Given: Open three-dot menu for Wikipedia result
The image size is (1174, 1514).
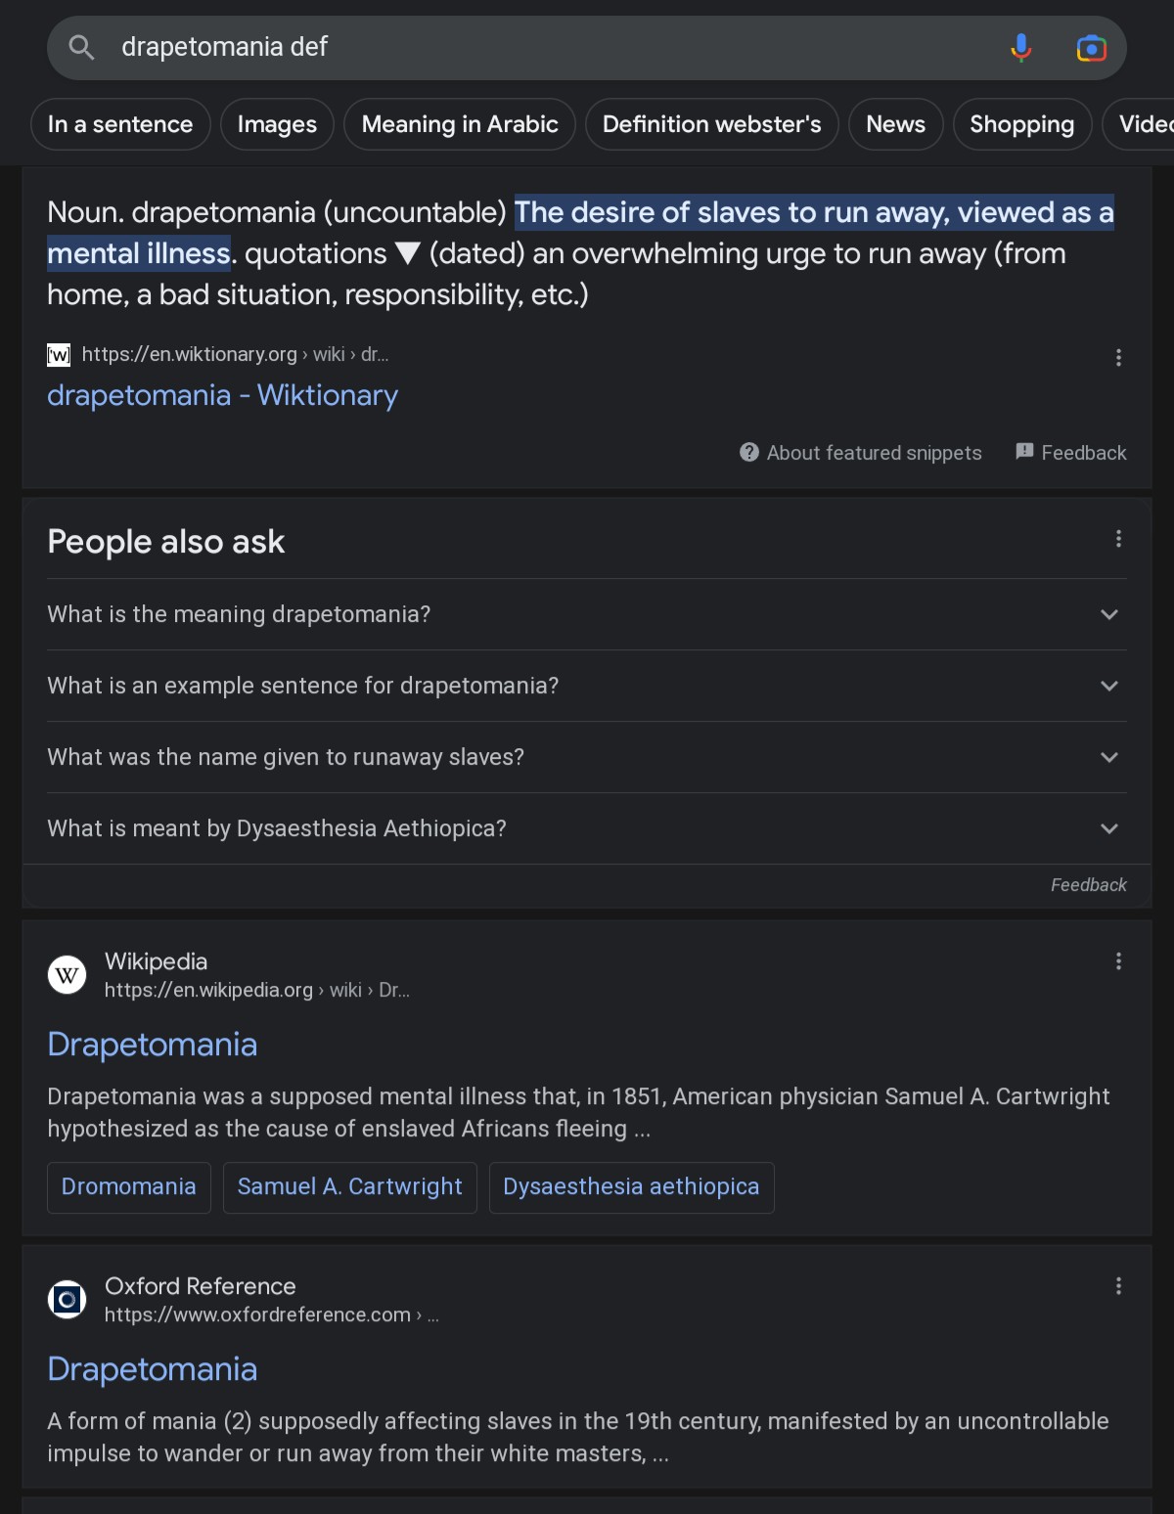Looking at the screenshot, I should click(x=1118, y=961).
